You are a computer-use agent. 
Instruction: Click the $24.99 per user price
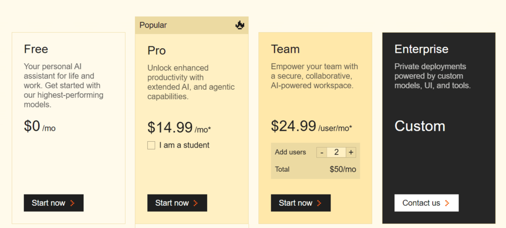point(294,126)
